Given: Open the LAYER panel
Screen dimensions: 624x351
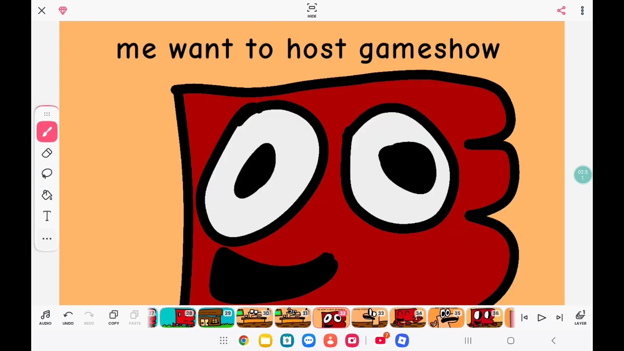Looking at the screenshot, I should tap(580, 318).
